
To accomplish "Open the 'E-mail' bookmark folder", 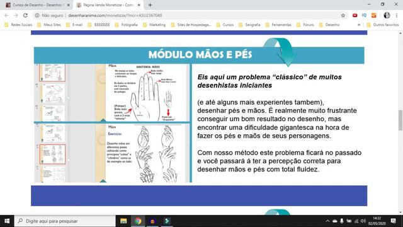I will pyautogui.click(x=74, y=25).
